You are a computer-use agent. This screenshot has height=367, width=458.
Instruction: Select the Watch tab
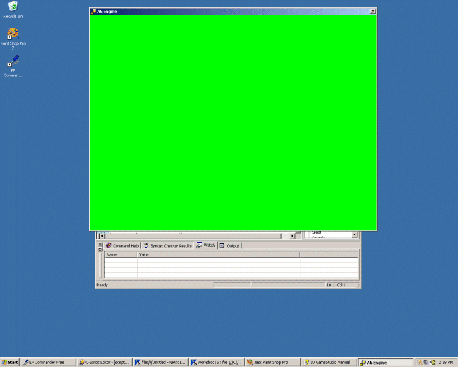206,245
